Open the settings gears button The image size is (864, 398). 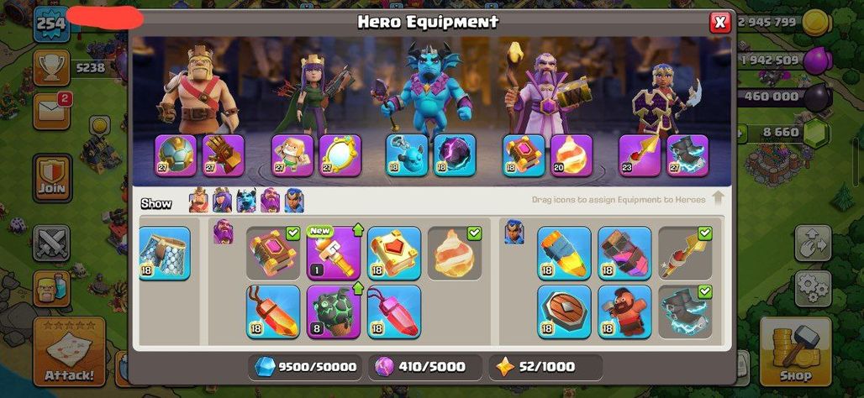pos(813,289)
